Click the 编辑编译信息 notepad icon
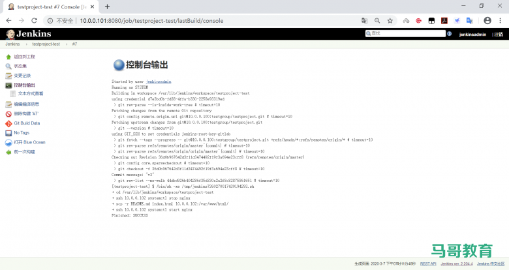This screenshot has width=509, height=270. 8,104
